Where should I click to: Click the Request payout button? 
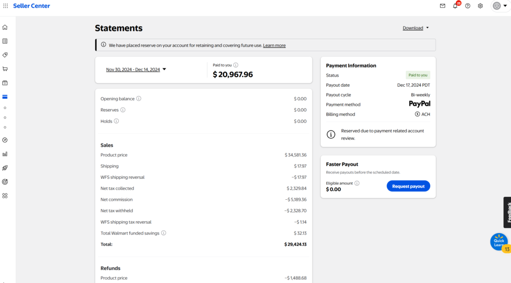pos(408,186)
